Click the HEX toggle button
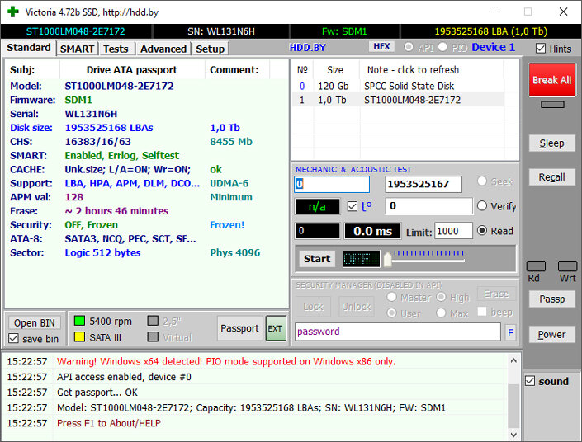 click(x=381, y=47)
